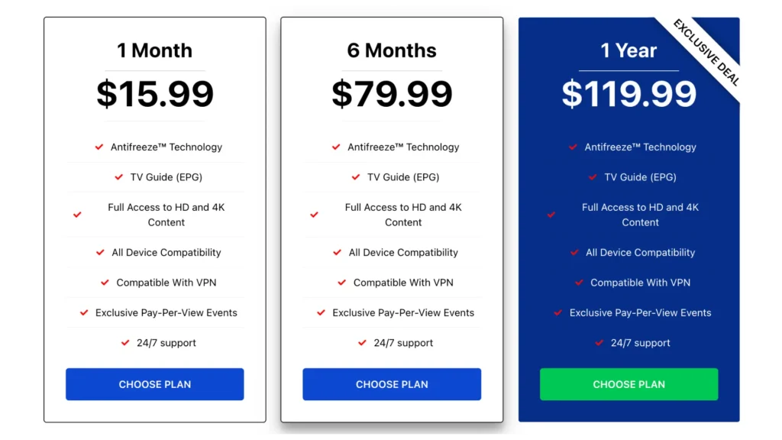Click the 1 Month plan heading

[154, 50]
